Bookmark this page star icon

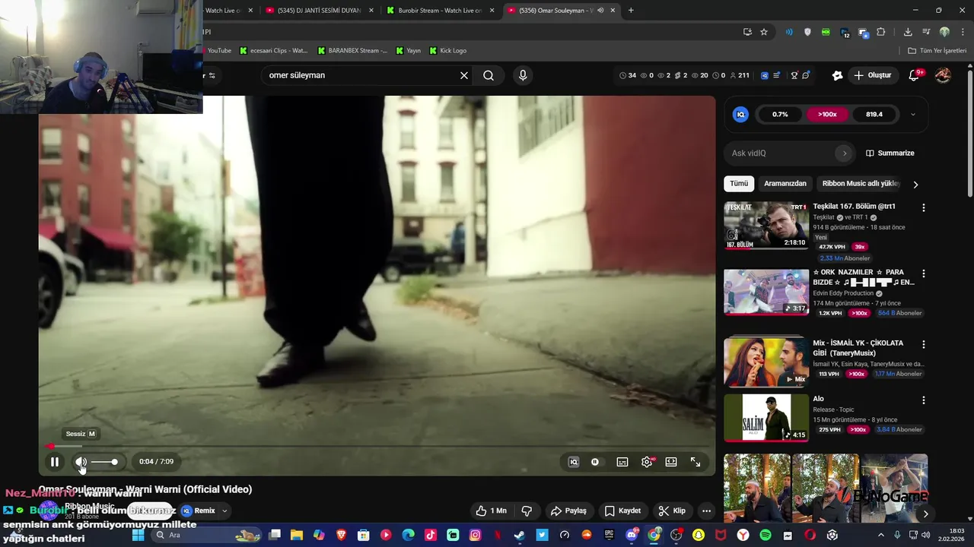pyautogui.click(x=764, y=32)
